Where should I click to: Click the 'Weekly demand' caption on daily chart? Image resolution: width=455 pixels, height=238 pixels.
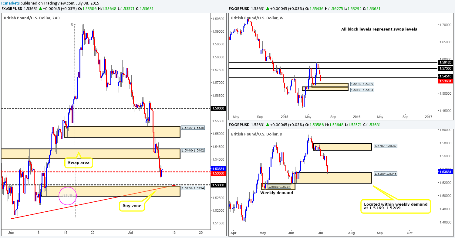pyautogui.click(x=277, y=193)
